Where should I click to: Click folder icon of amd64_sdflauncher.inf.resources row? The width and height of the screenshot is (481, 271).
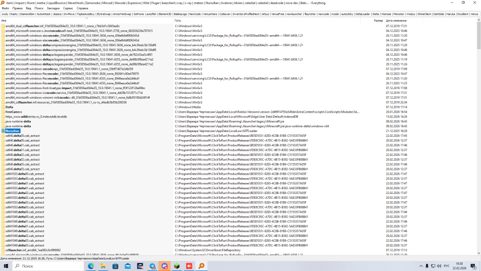pyautogui.click(x=3, y=102)
